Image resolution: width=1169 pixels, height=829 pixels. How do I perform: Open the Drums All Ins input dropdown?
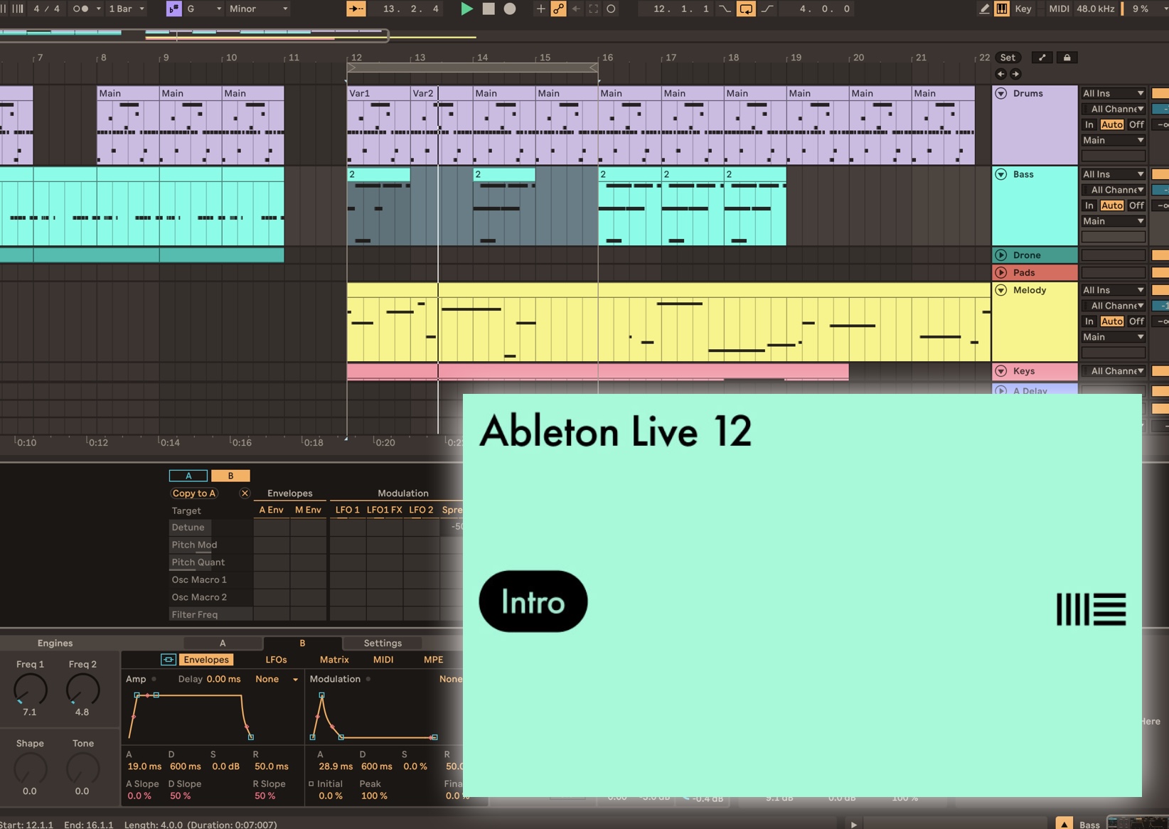[x=1113, y=93]
